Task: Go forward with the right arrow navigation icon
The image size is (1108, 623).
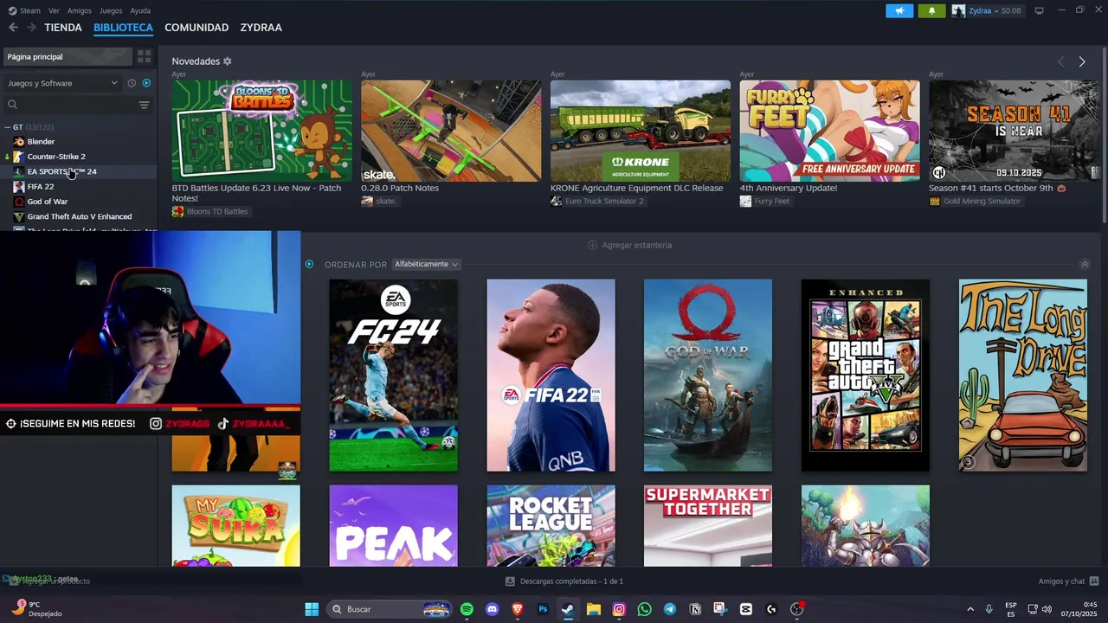Action: [x=31, y=28]
